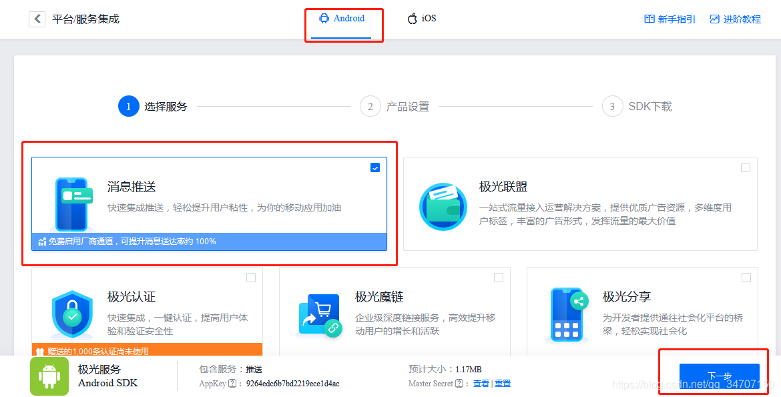Click the Apple logo icon in the tab
Viewport: 781px width, 397px height.
click(412, 19)
